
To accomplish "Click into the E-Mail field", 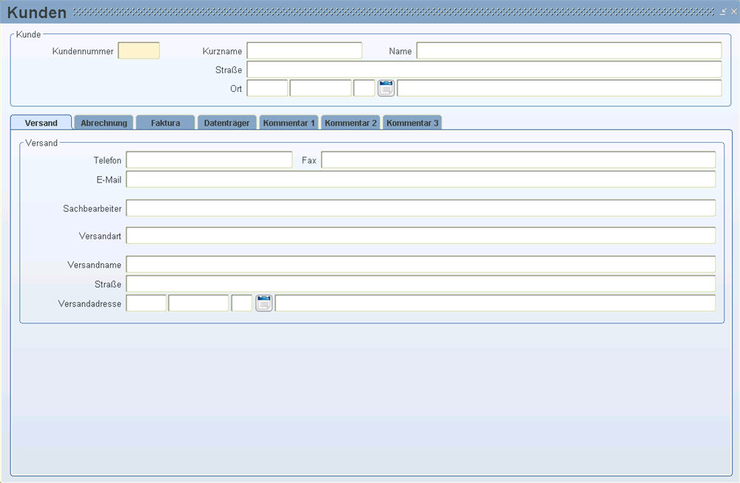I will 420,180.
